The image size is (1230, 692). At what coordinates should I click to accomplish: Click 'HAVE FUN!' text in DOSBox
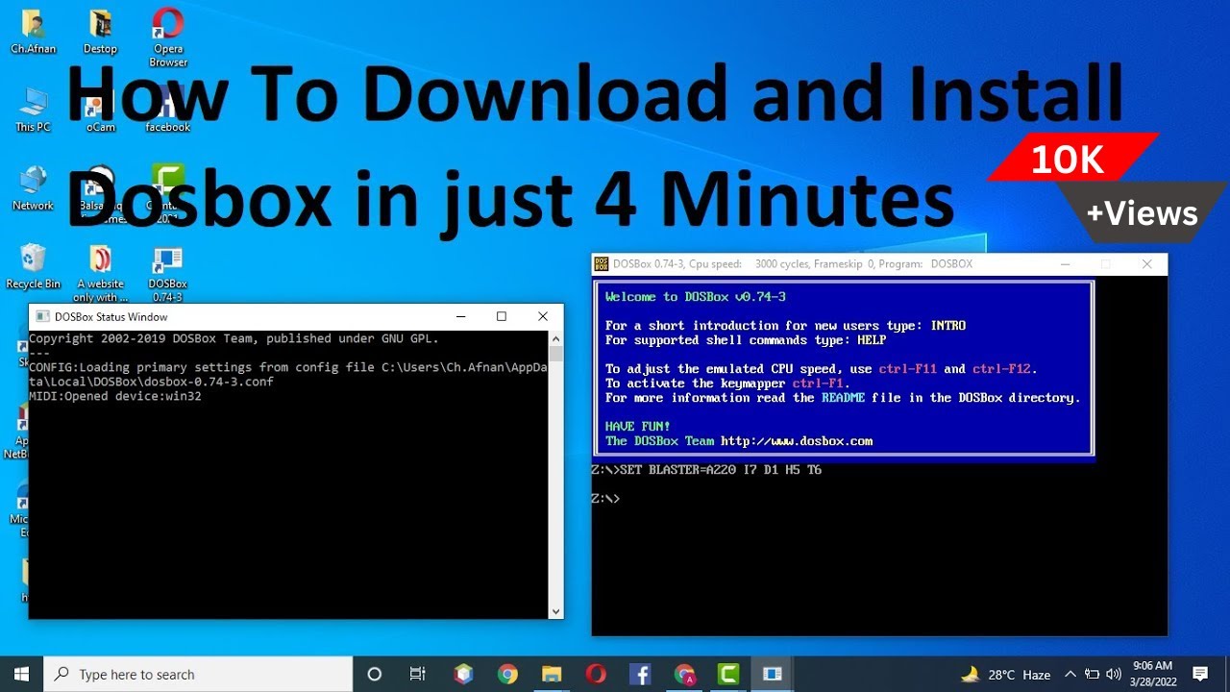coord(638,426)
